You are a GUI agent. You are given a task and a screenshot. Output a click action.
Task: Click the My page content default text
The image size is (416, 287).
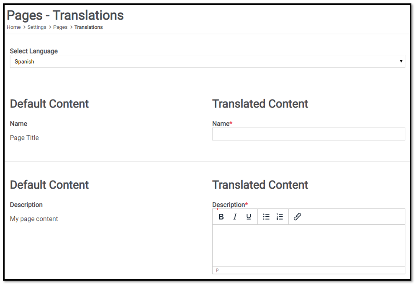[34, 219]
